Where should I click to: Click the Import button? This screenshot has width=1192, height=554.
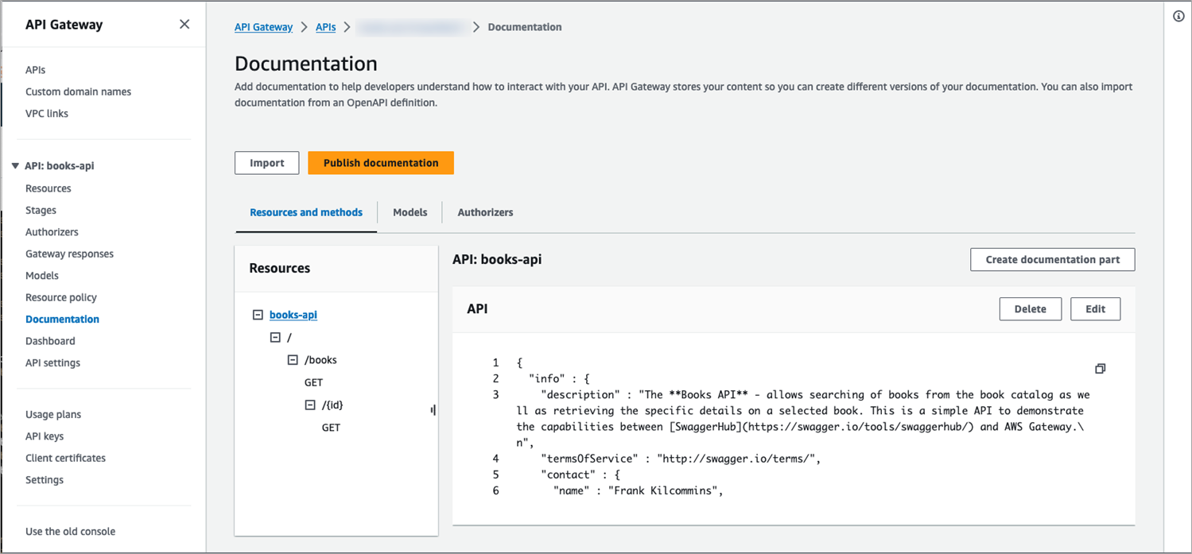pyautogui.click(x=266, y=163)
